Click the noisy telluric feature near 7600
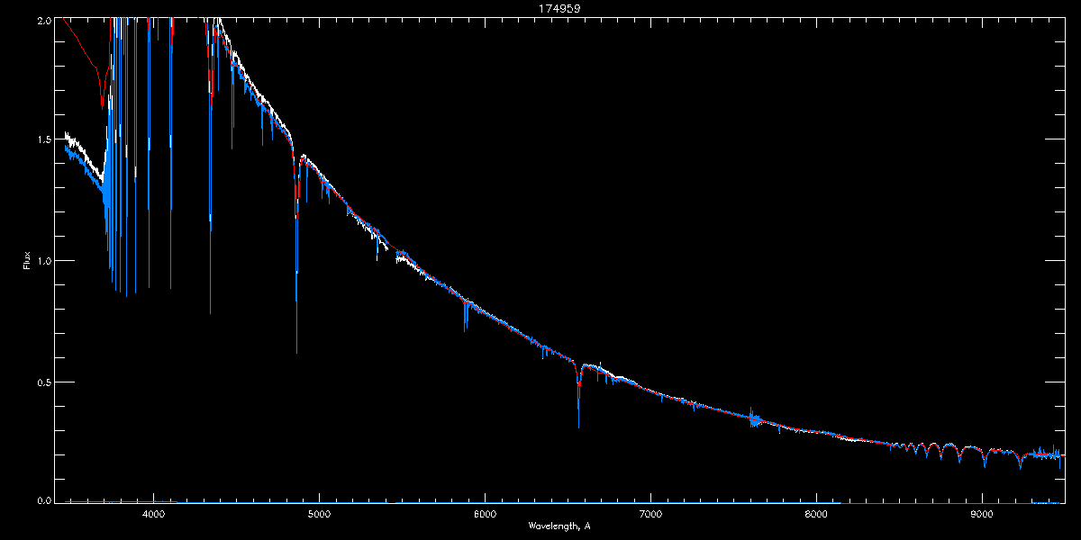This screenshot has width=1081, height=540. 754,418
